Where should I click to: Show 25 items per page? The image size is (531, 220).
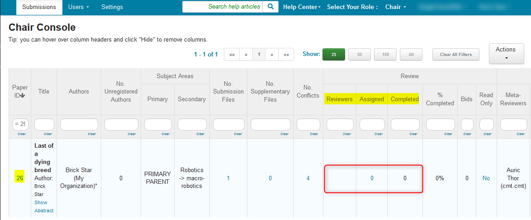[x=333, y=55]
